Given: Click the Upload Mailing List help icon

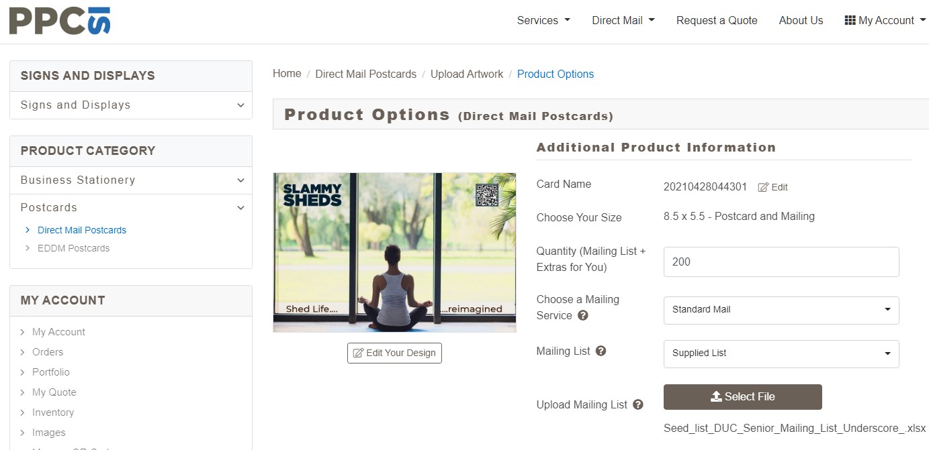Looking at the screenshot, I should 638,404.
